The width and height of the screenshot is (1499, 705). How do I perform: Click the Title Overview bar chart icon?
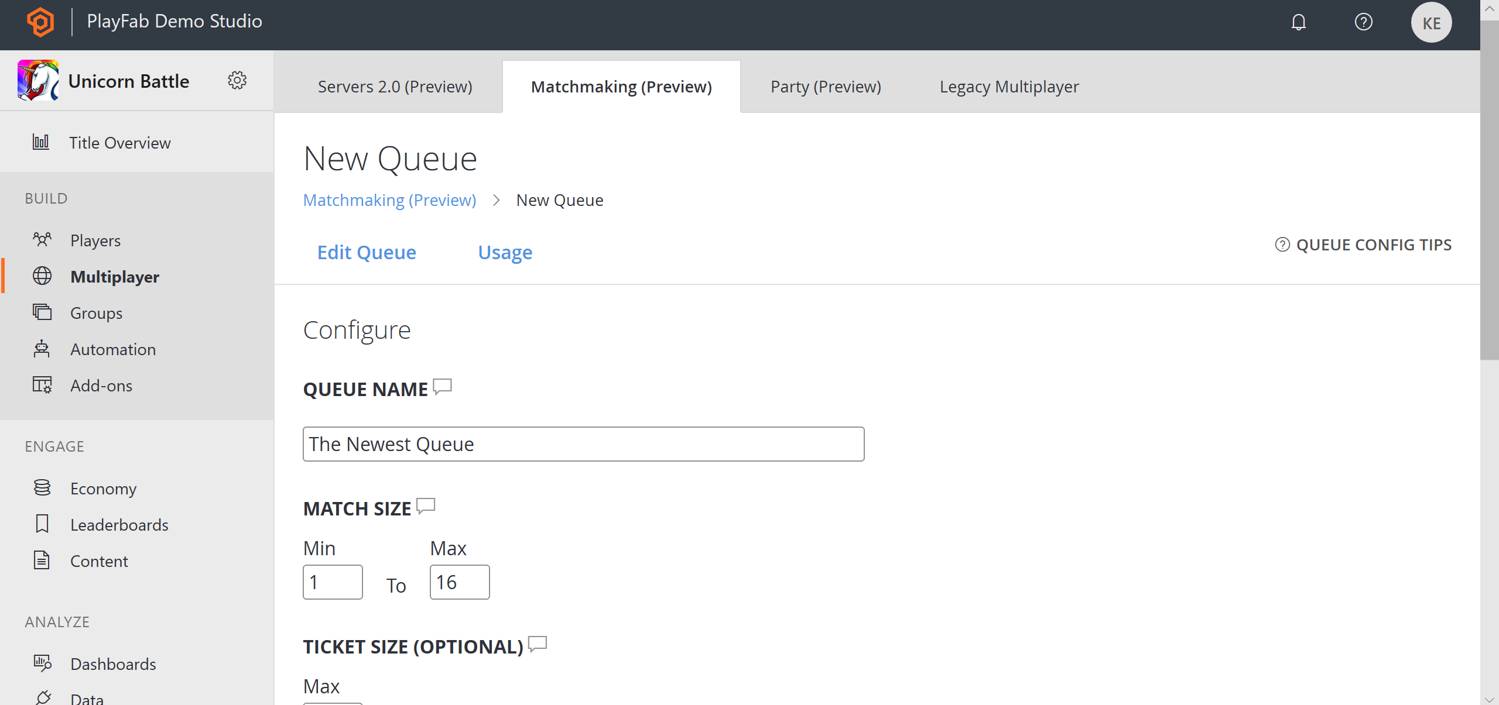point(40,142)
